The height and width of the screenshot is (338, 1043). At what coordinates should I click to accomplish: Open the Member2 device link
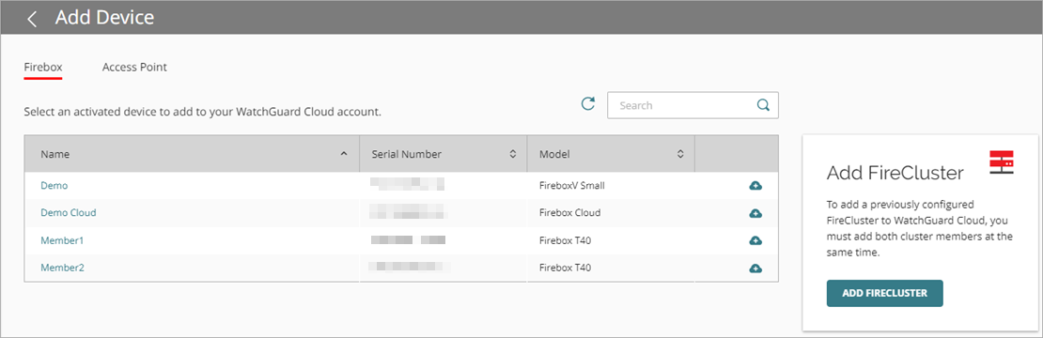[62, 268]
